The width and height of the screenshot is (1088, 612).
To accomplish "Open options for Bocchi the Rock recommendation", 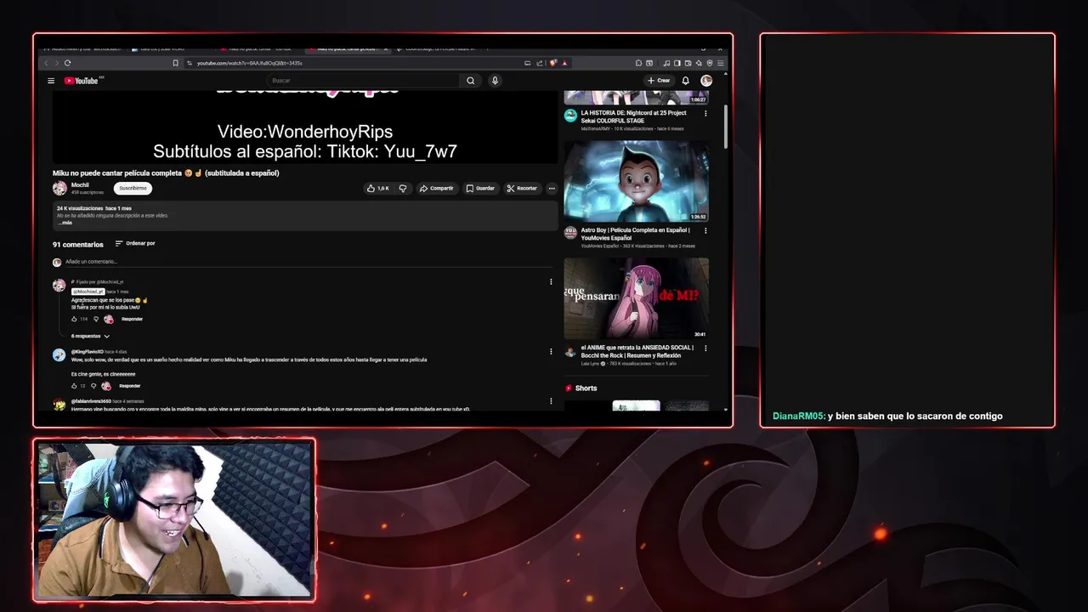I will (705, 348).
